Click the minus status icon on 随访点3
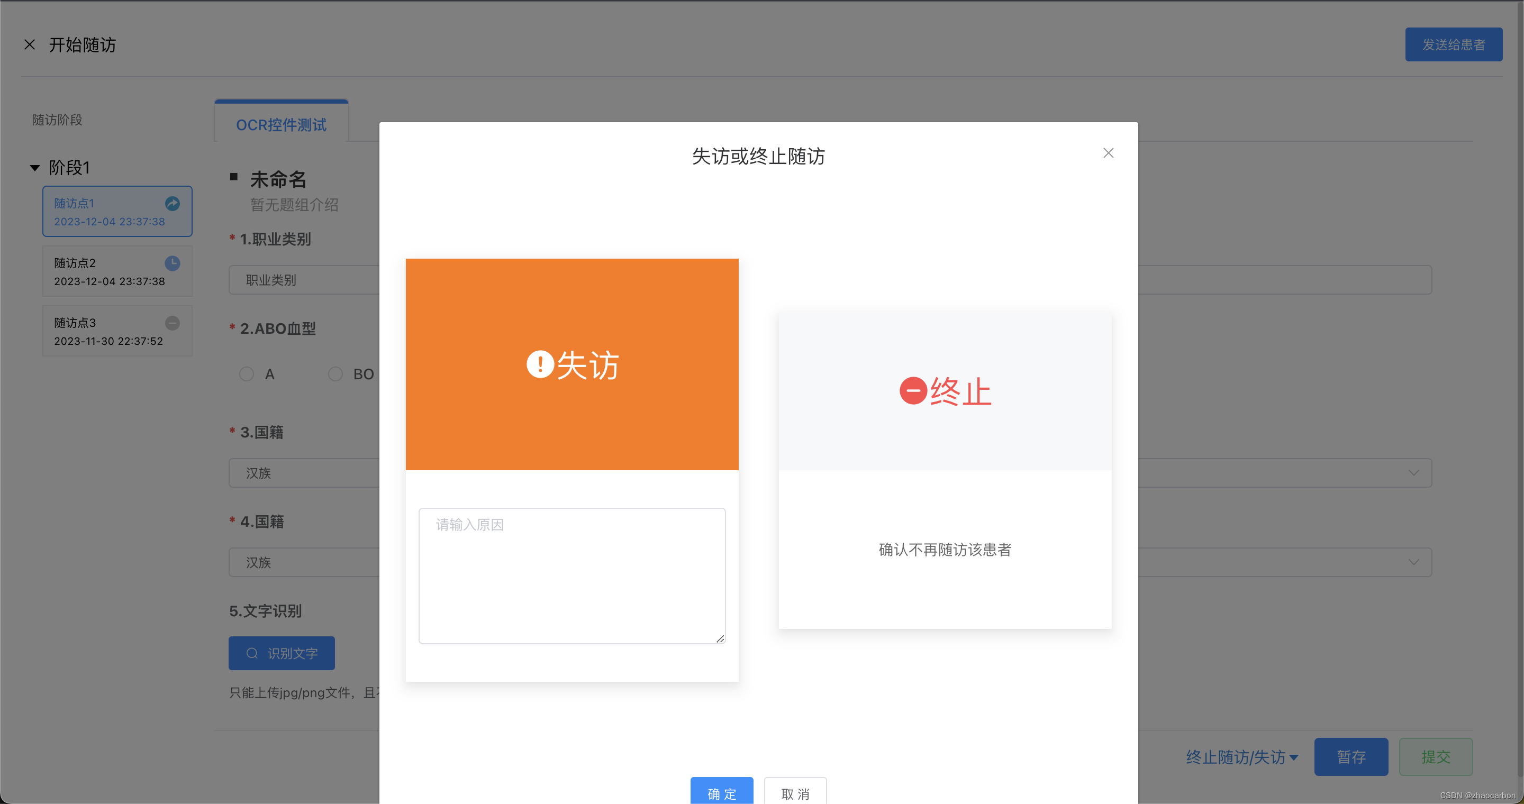The height and width of the screenshot is (804, 1524). (x=172, y=323)
